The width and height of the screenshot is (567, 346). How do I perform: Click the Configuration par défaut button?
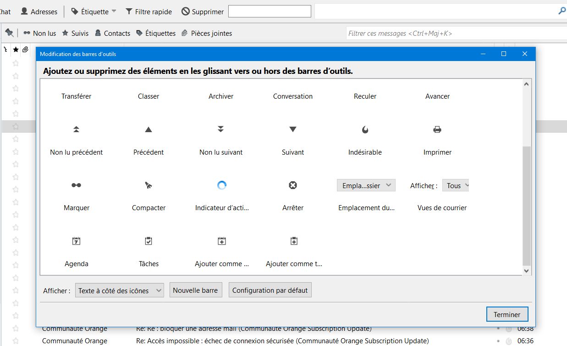270,290
